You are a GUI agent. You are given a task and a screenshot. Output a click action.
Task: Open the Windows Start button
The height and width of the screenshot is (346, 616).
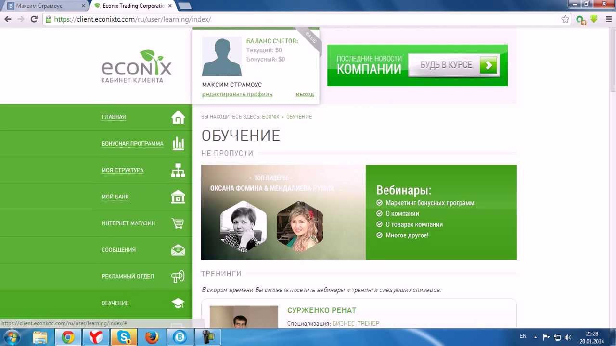(11, 337)
